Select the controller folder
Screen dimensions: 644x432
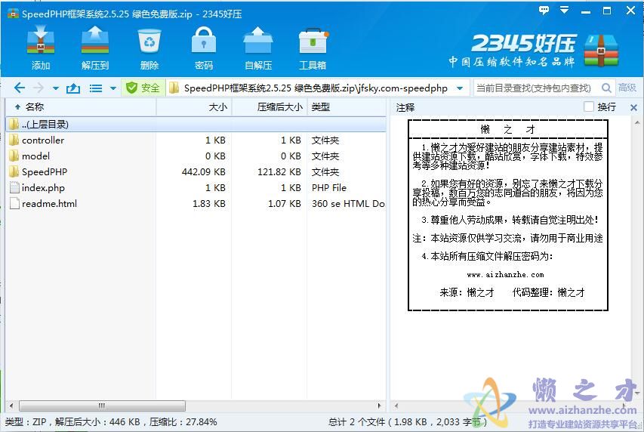click(196, 140)
